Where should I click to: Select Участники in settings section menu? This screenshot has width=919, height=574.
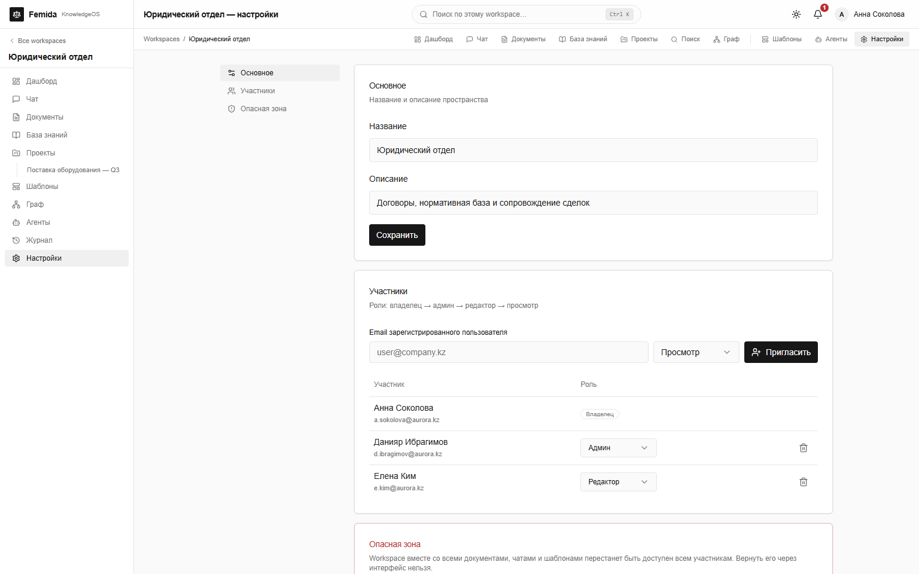(x=280, y=91)
